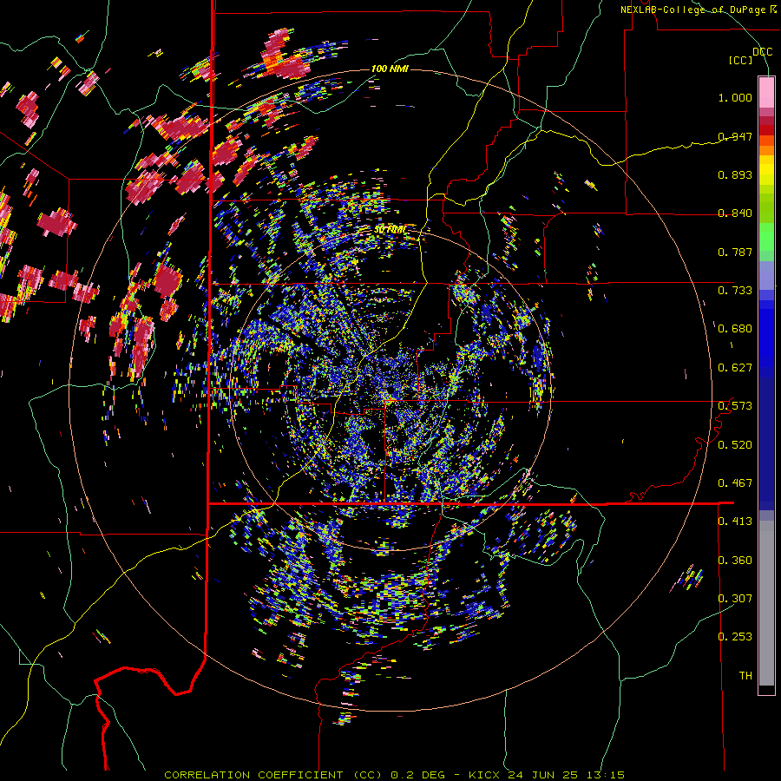Click the TH threshold label

point(745,676)
